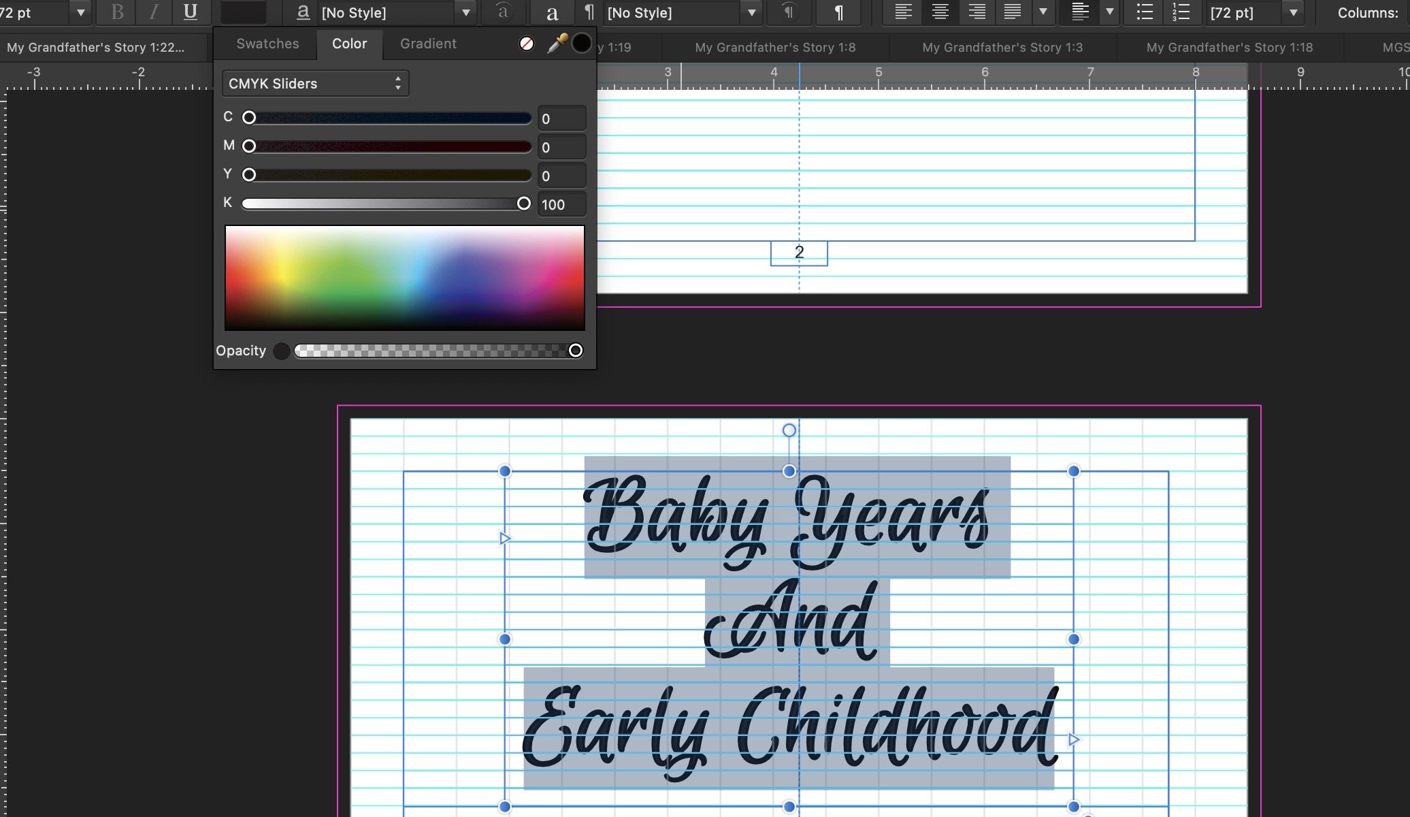
Task: Switch to the Swatches tab
Action: pos(267,44)
